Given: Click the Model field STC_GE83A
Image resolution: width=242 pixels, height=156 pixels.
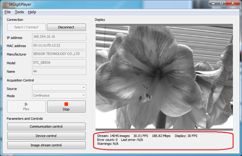Looking at the screenshot, I should click(59, 63).
